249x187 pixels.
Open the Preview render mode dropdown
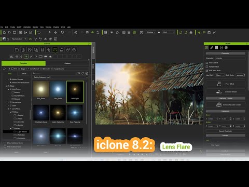[x=151, y=32]
